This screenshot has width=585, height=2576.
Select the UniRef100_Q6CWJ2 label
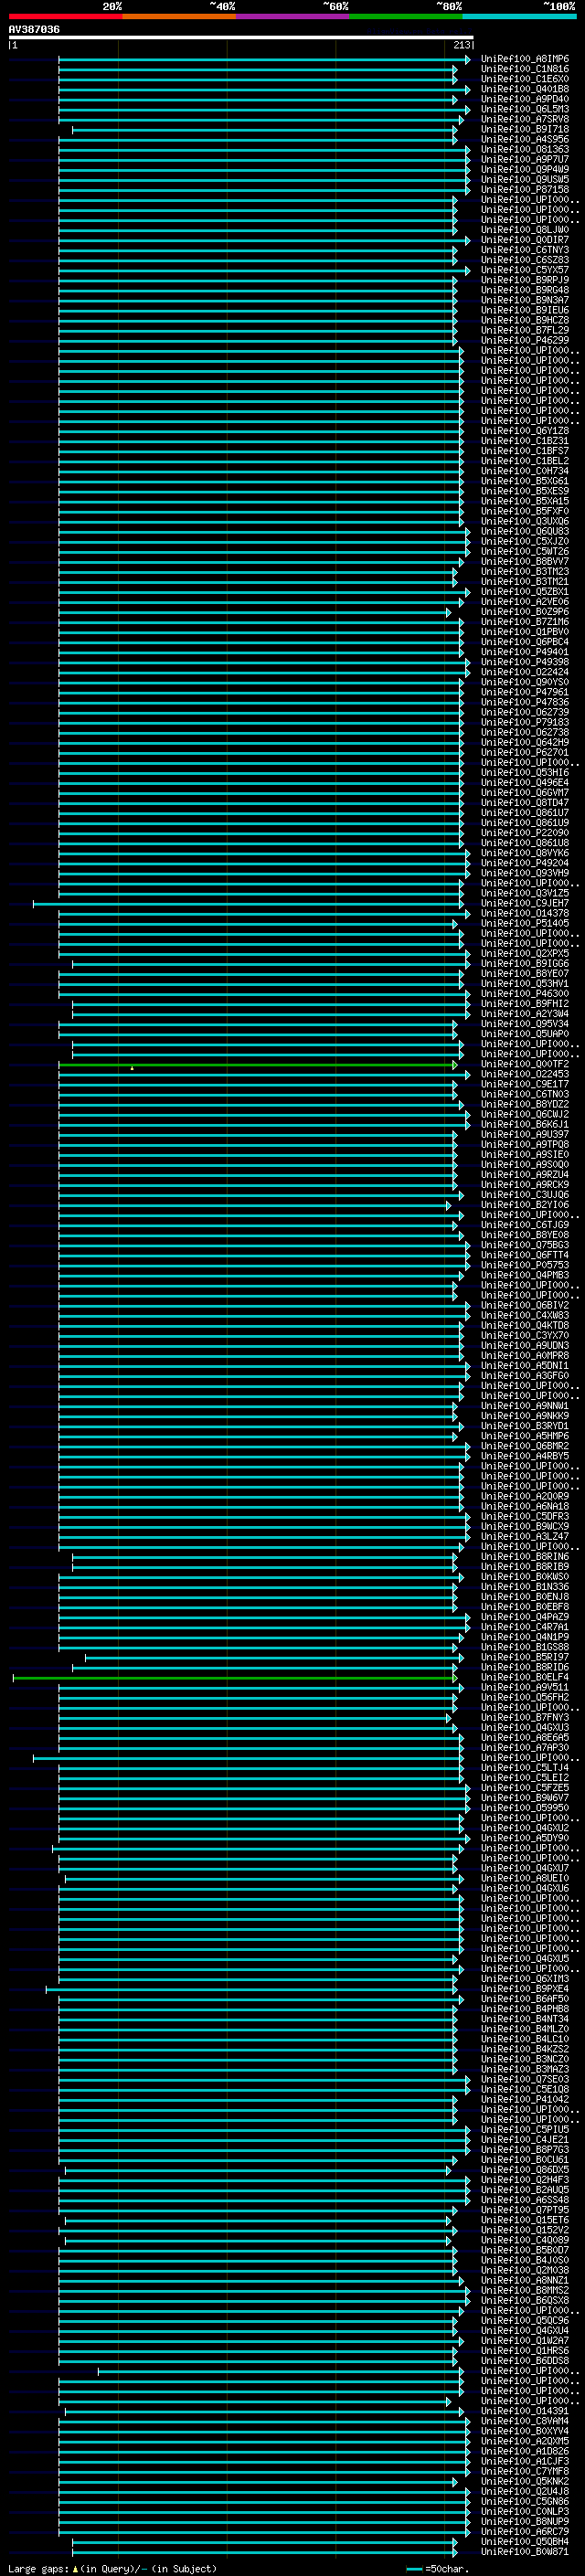pos(525,1114)
